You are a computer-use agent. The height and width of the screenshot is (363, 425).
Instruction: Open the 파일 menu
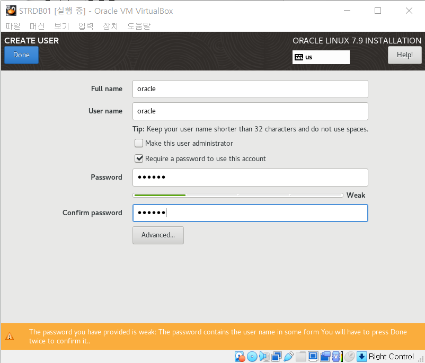click(13, 26)
